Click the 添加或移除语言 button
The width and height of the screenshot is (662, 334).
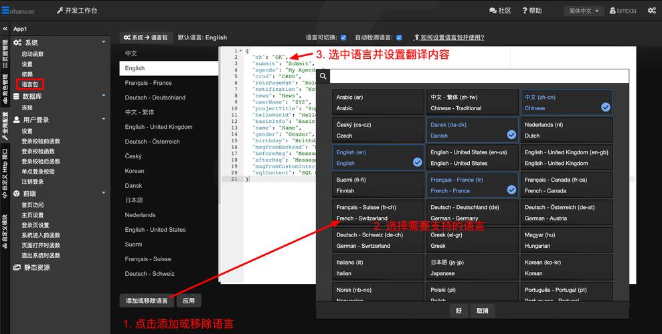147,301
